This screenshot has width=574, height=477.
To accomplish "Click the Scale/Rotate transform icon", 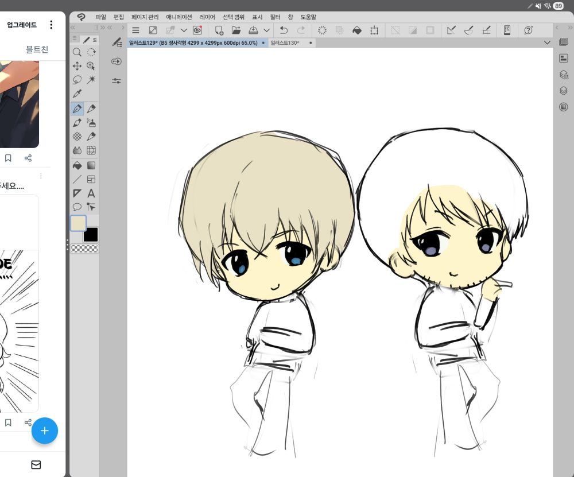I will 374,30.
